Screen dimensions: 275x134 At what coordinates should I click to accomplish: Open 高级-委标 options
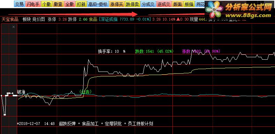[x=98, y=4]
